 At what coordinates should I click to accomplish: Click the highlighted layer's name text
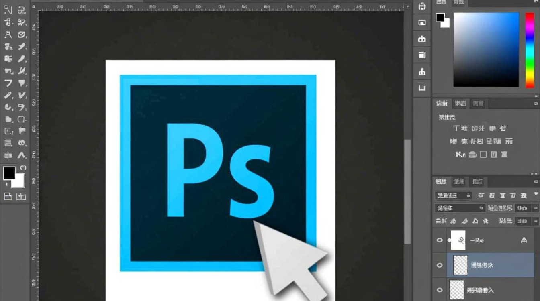tap(482, 265)
